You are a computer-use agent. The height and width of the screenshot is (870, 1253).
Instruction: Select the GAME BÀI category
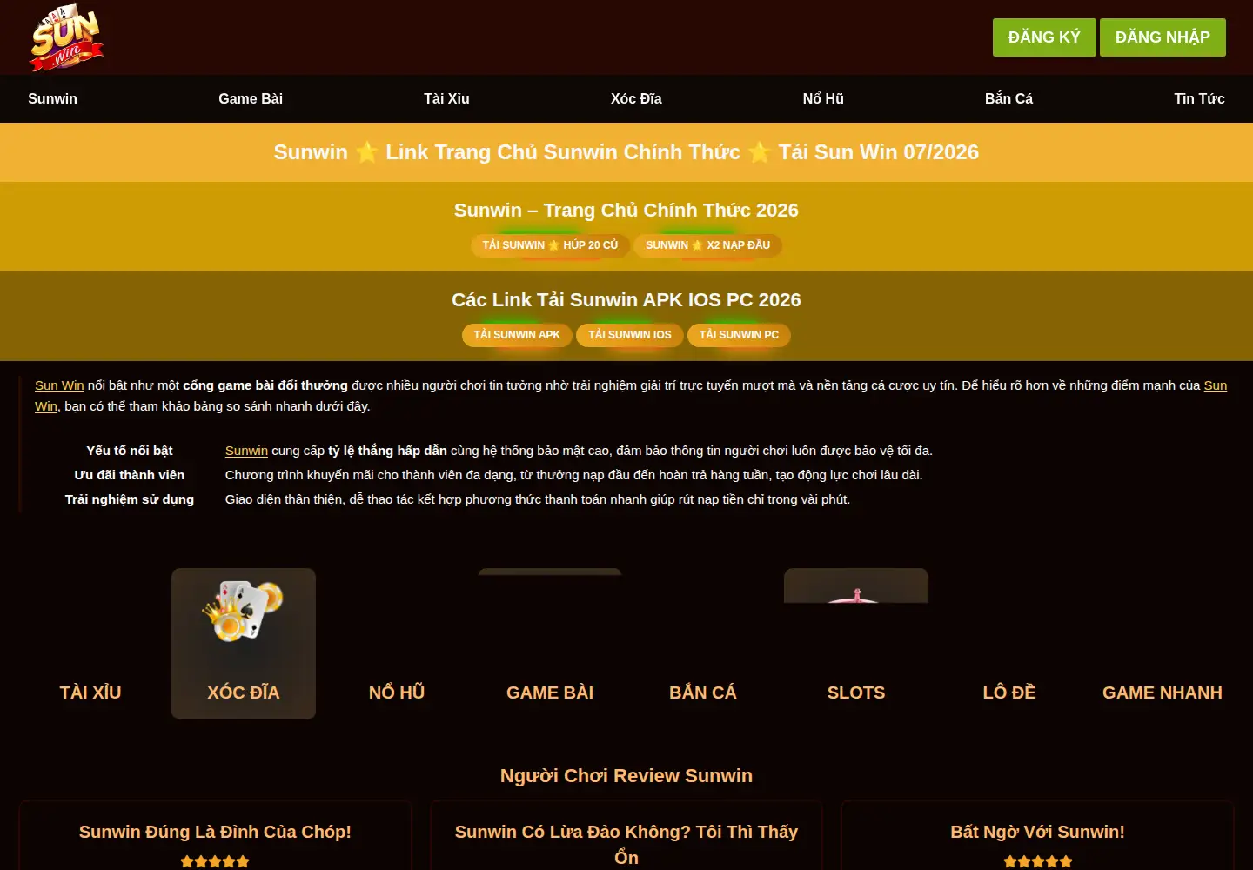550,693
